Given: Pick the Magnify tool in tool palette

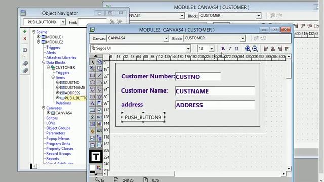Looking at the screenshot, I should (x=92, y=69).
